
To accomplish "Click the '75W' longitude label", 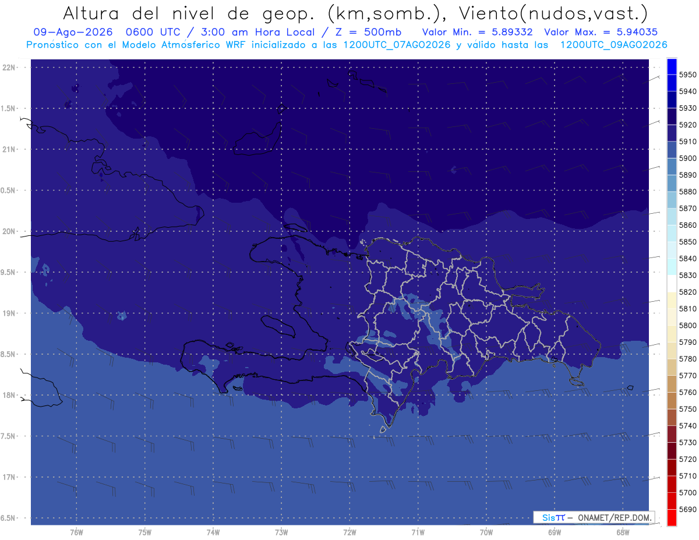I will click(145, 532).
